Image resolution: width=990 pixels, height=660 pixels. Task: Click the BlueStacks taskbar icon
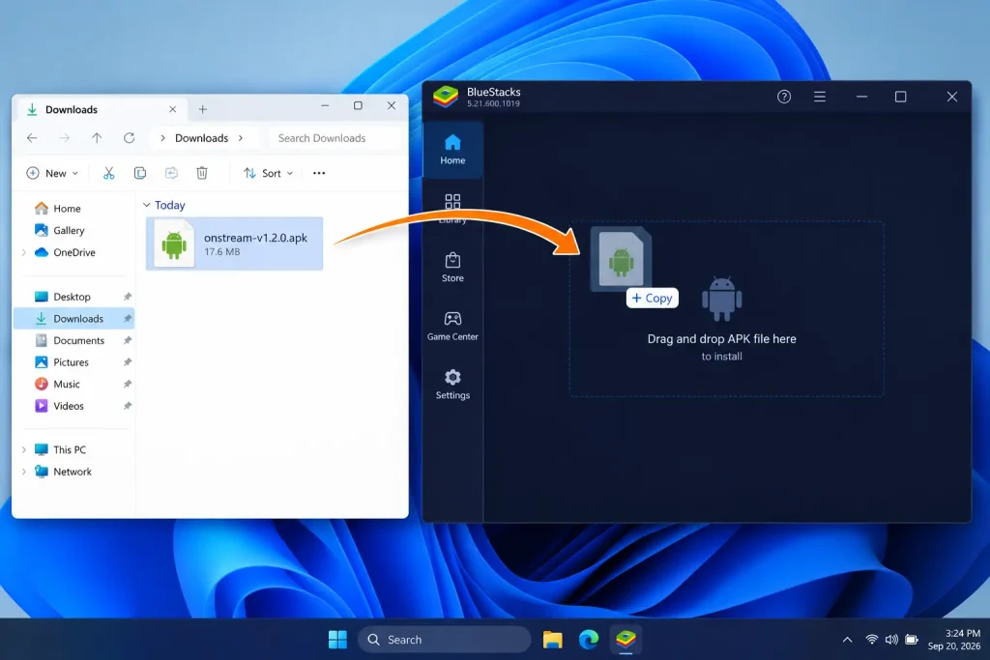click(626, 639)
